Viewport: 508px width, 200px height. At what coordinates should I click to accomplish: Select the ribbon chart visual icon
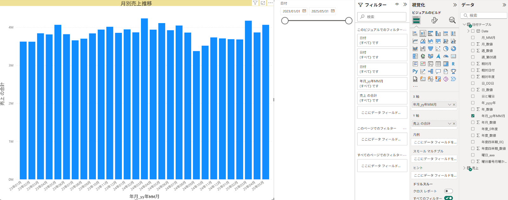click(x=415, y=49)
